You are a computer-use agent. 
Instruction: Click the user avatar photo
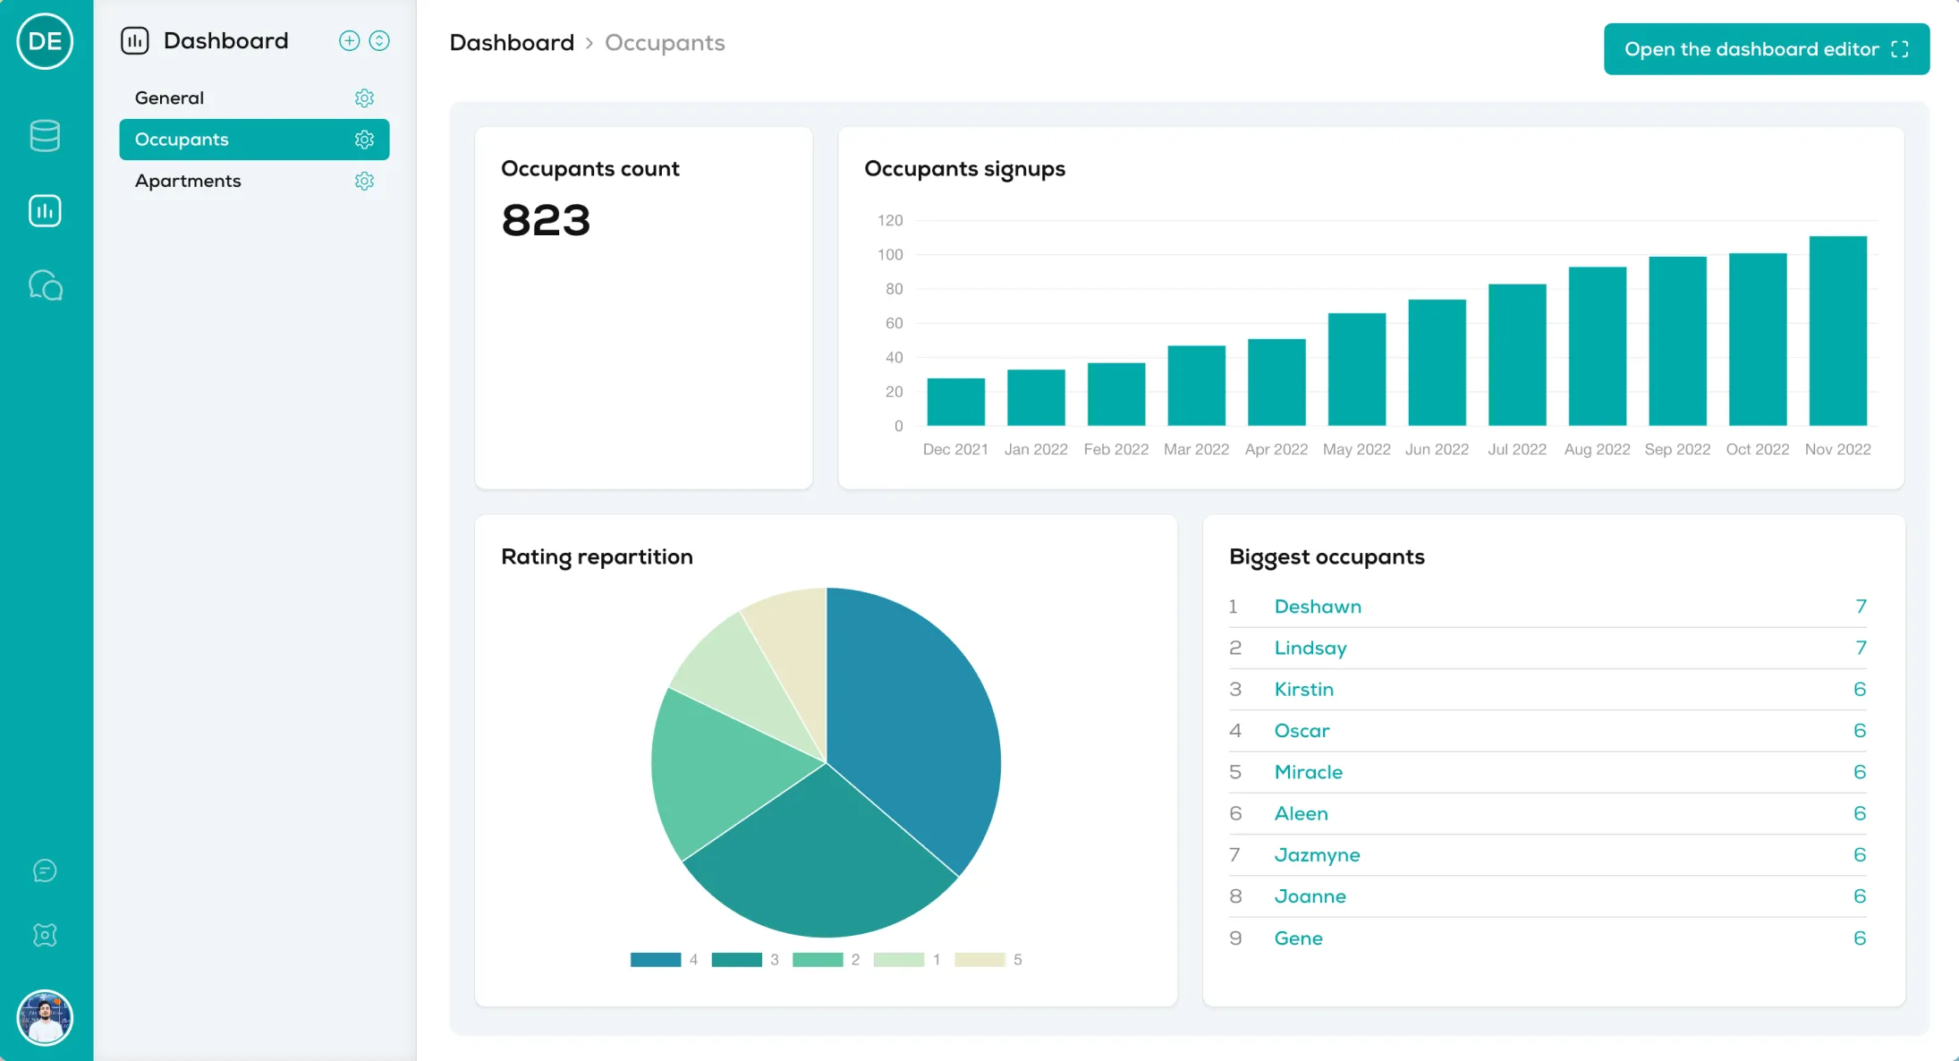(x=45, y=1017)
